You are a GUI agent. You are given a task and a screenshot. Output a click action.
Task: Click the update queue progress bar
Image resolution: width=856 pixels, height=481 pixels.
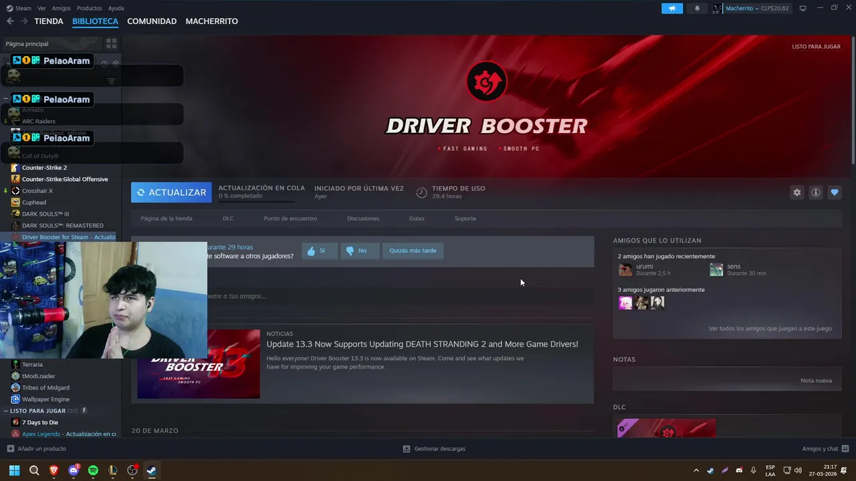coord(256,201)
